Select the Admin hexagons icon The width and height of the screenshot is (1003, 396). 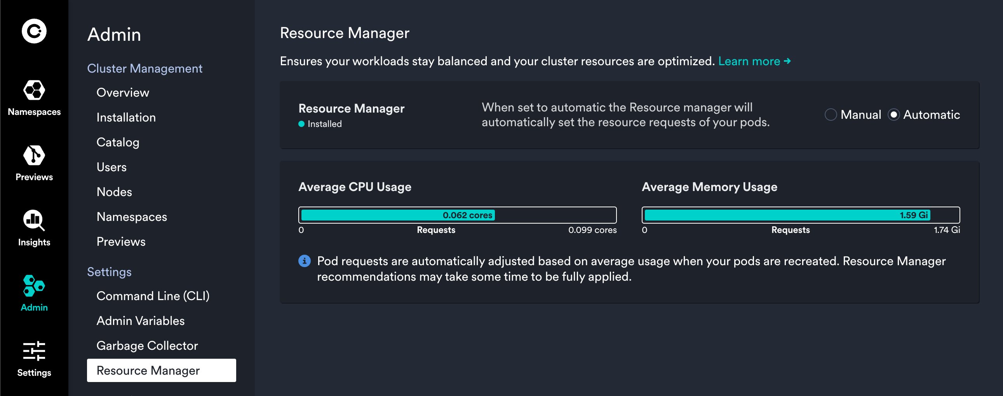pos(34,286)
